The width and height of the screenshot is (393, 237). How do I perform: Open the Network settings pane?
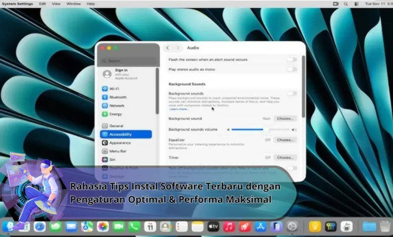click(116, 106)
